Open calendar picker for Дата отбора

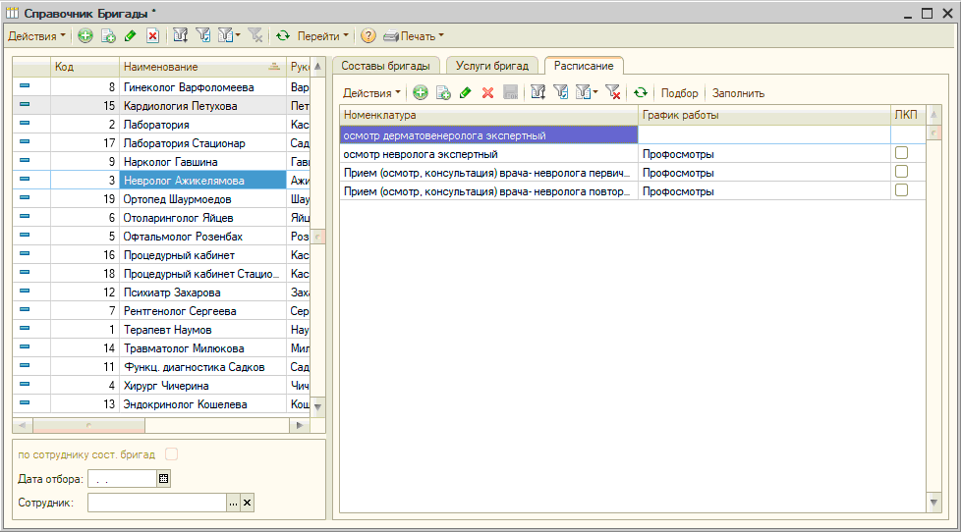[164, 479]
